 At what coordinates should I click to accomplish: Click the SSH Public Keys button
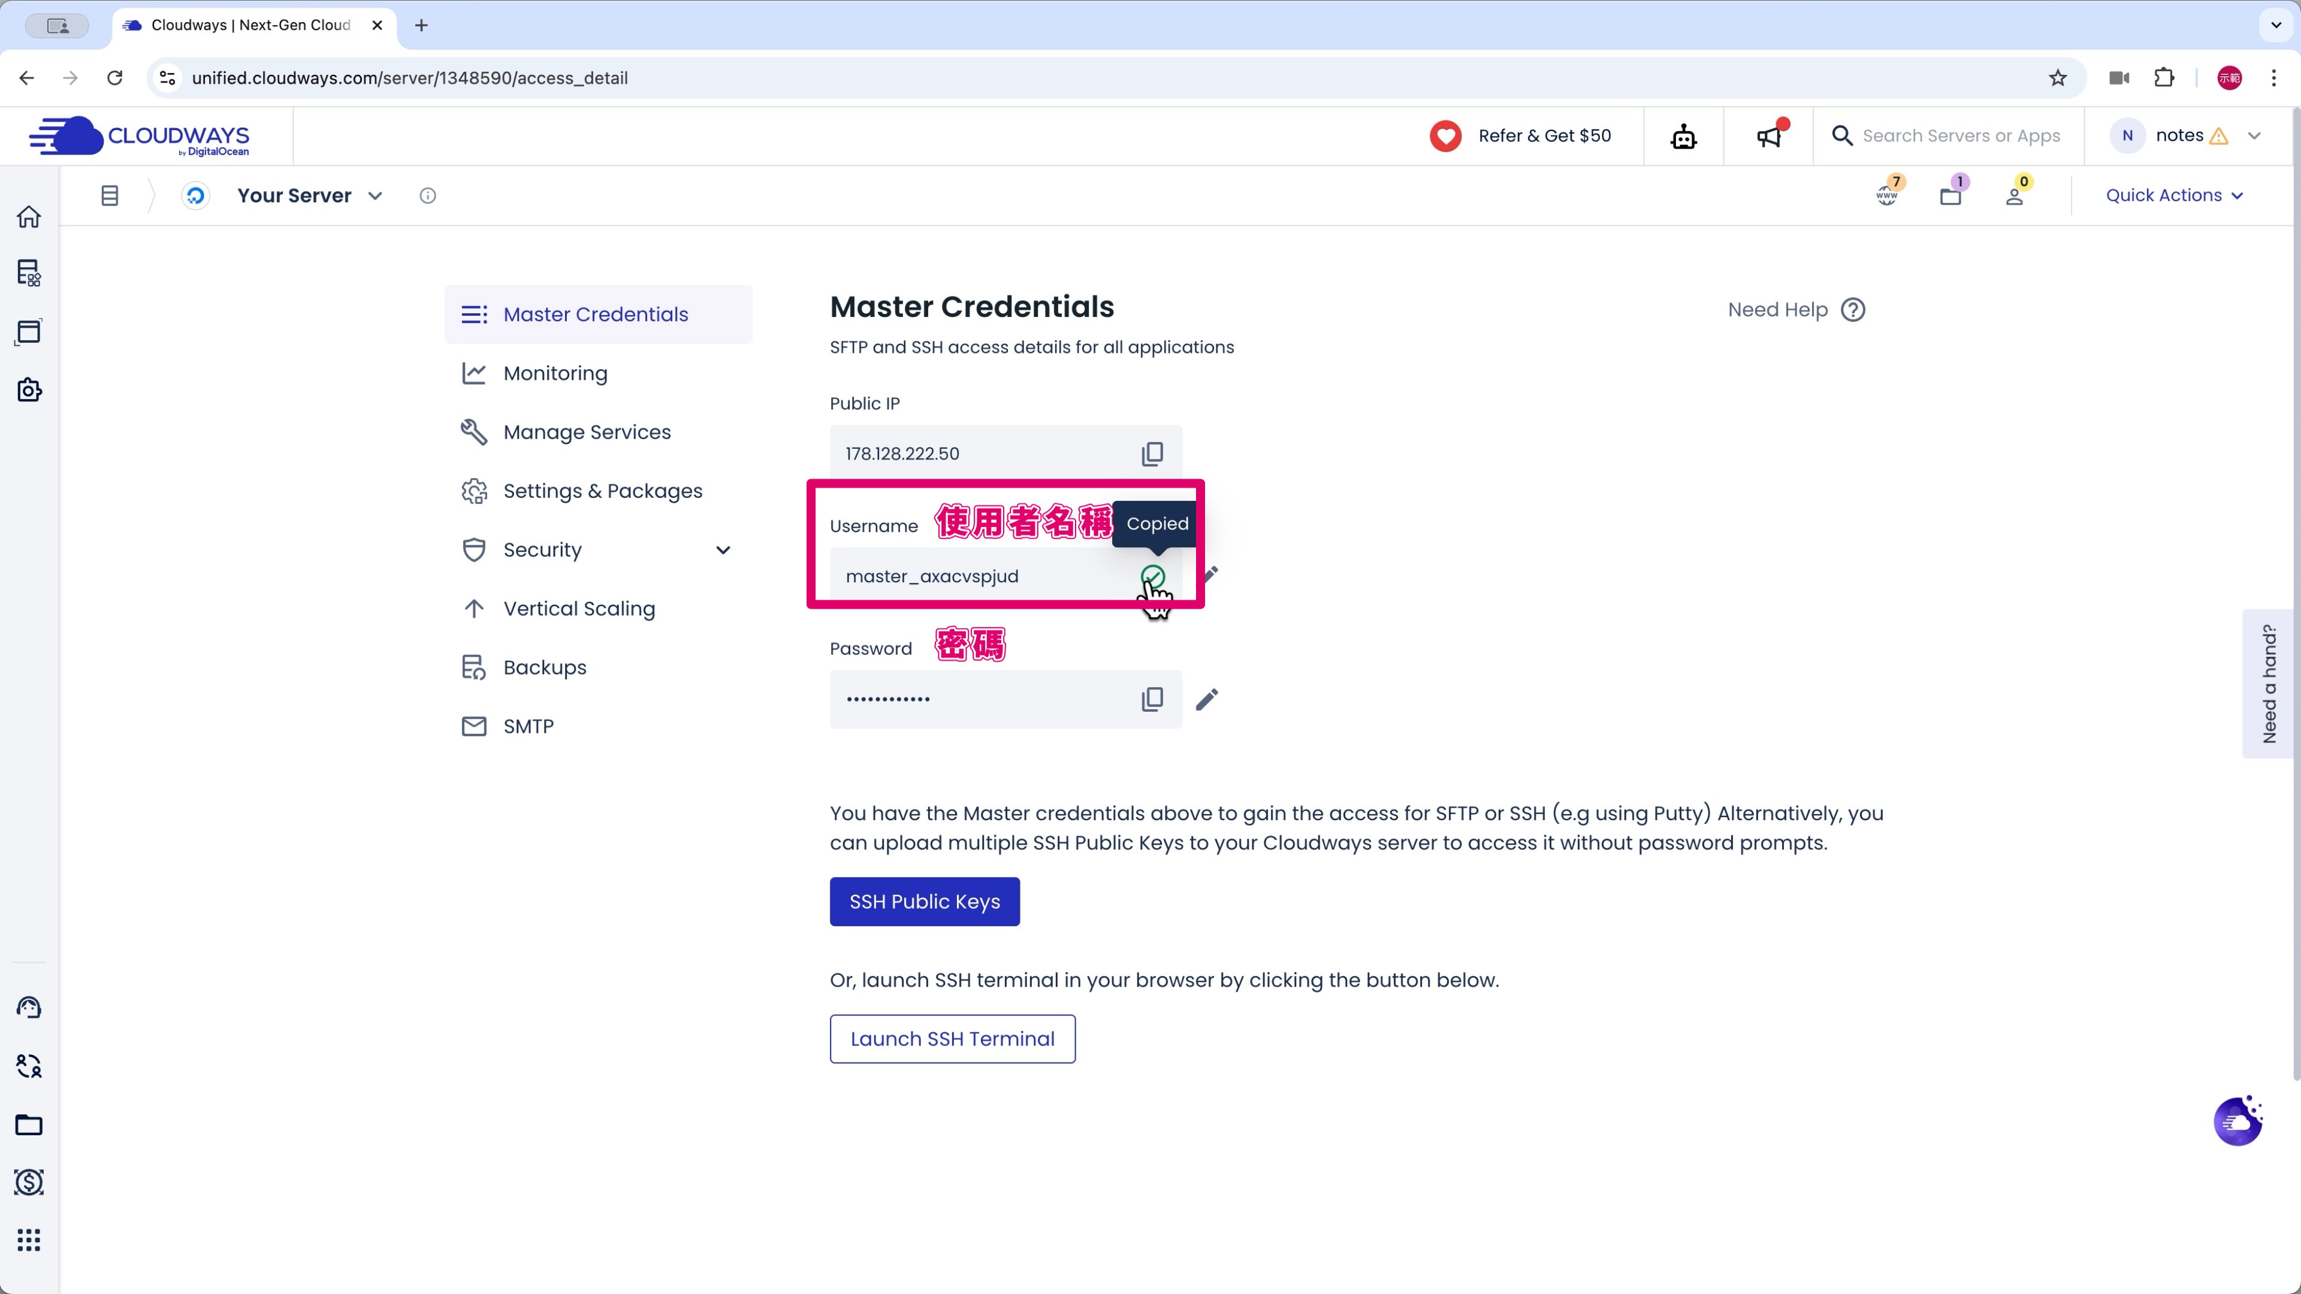(925, 902)
